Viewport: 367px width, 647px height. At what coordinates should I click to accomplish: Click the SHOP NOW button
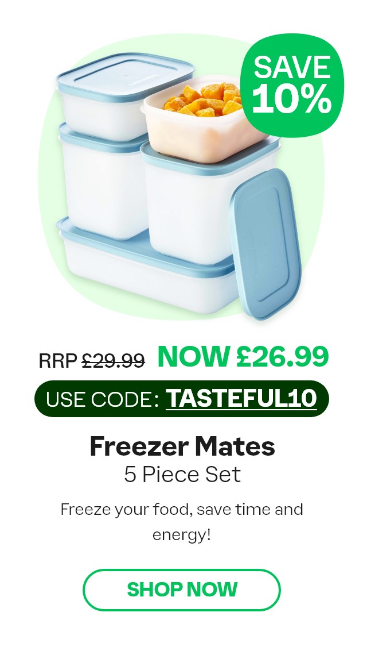tap(182, 590)
